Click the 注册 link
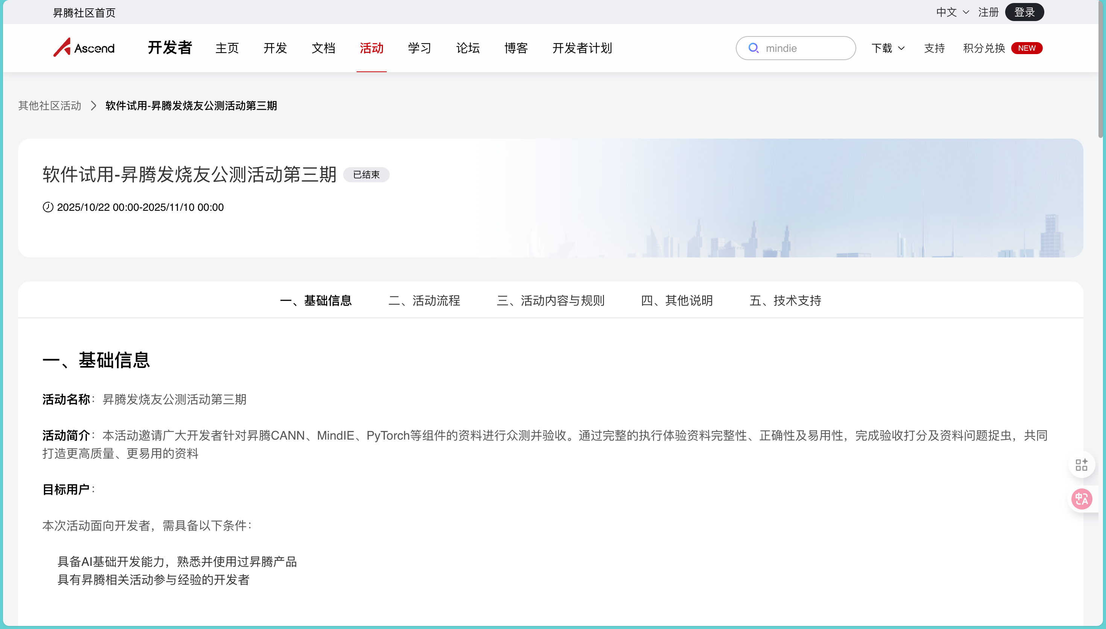This screenshot has height=629, width=1106. [988, 12]
